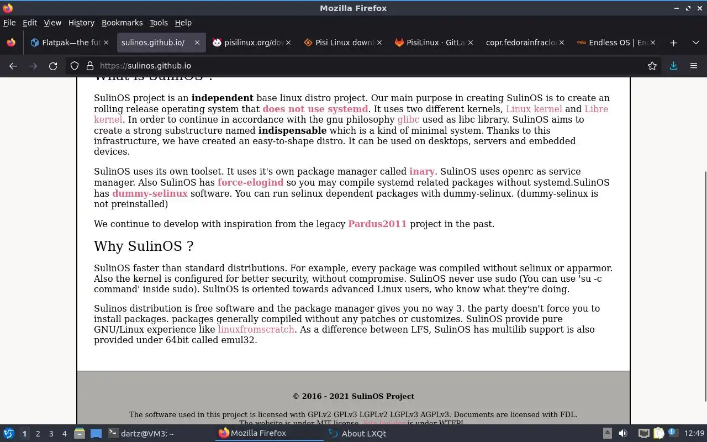Close the PisiLinux GitLab tab
Viewport: 707px width, 442px height.
(470, 43)
